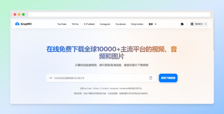The image size is (224, 114).
Task: Open the YouTube downloader page
Action: (x=62, y=24)
